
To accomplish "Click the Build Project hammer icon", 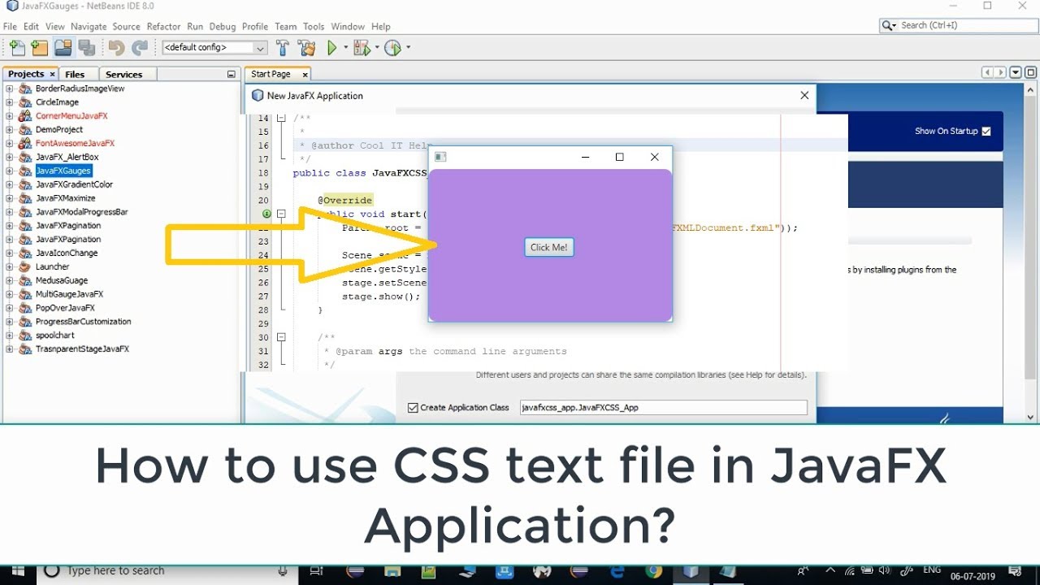I will pos(282,48).
